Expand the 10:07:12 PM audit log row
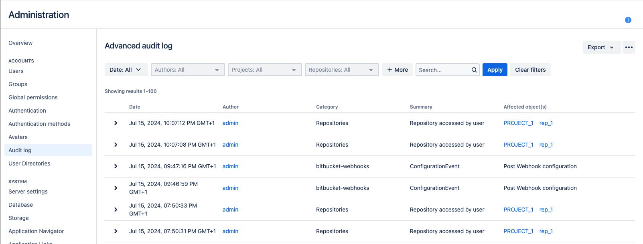The image size is (643, 244). point(116,123)
